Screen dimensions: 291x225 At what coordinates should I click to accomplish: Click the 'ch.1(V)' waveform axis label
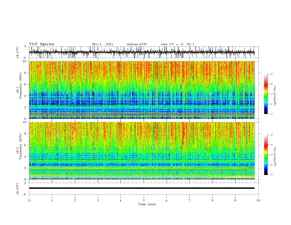click(18, 52)
